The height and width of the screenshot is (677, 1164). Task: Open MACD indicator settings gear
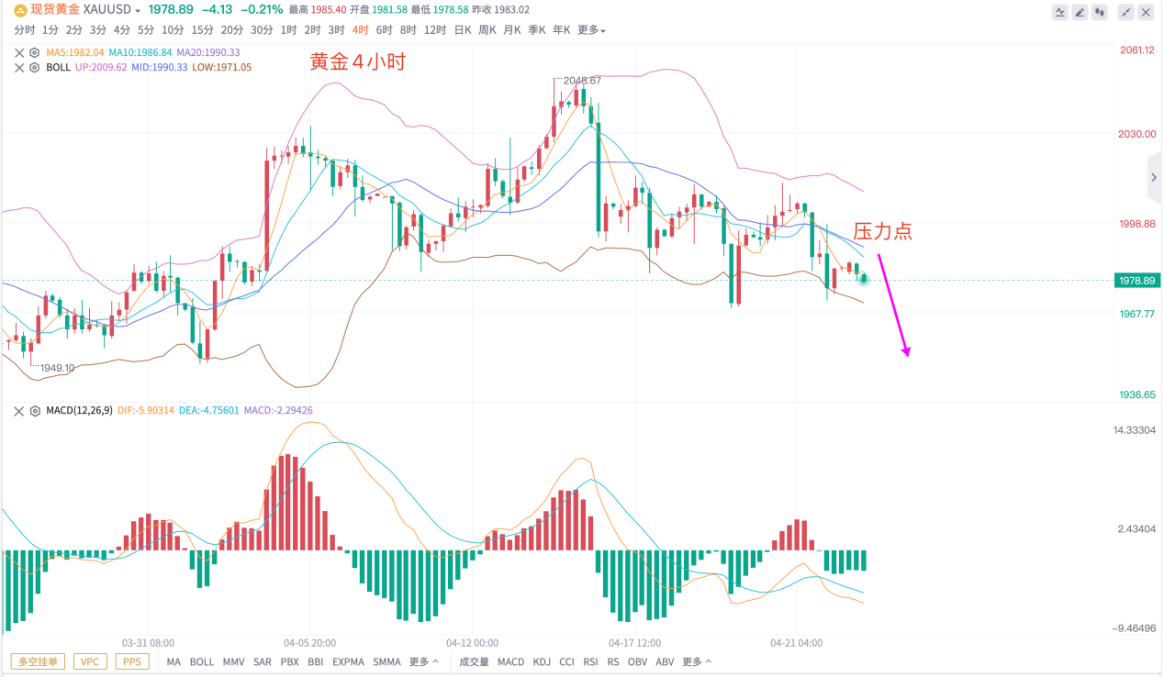35,411
